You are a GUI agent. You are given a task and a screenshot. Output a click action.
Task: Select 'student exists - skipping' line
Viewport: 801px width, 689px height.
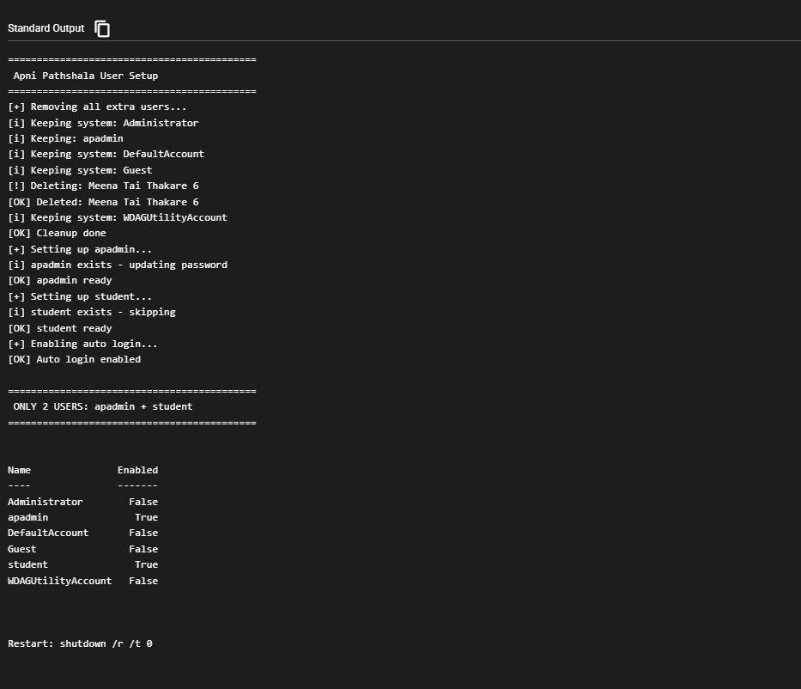tap(92, 312)
